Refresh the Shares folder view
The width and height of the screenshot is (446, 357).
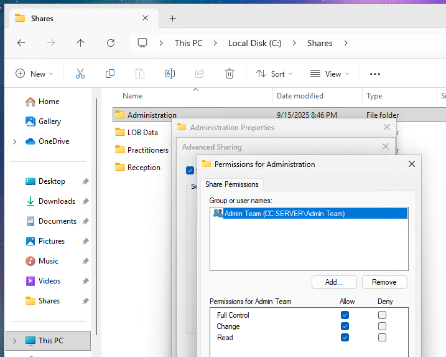(111, 43)
